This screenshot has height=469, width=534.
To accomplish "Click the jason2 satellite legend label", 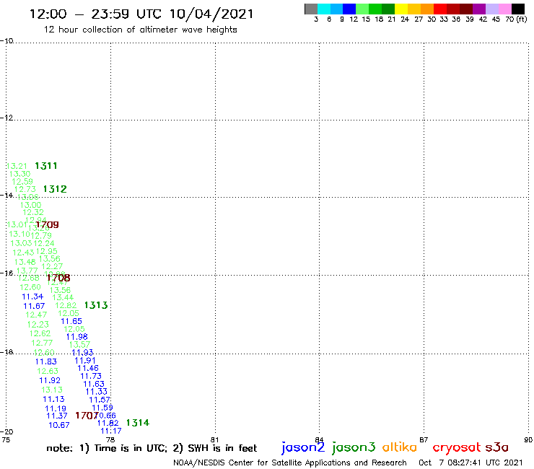I will [x=303, y=447].
